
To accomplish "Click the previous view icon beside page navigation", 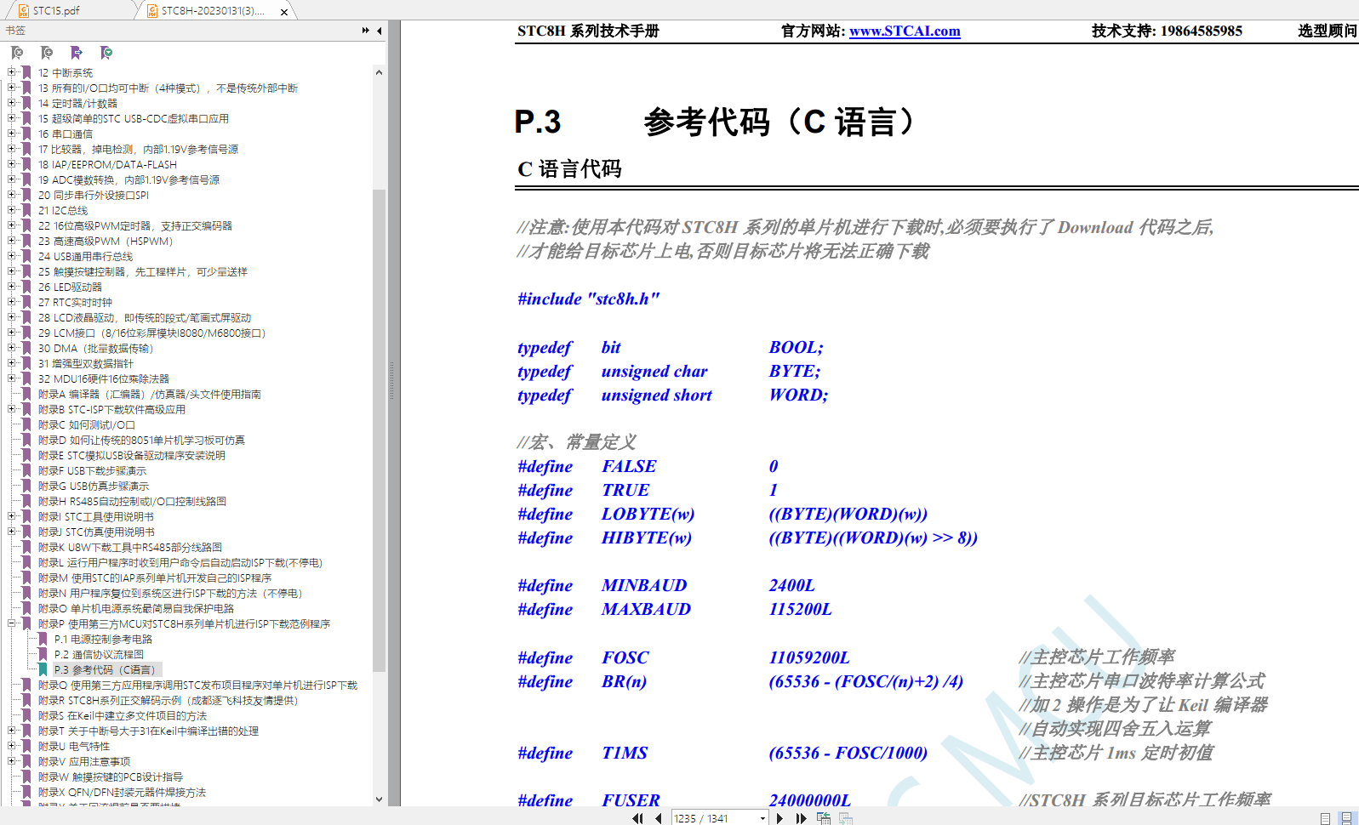I will [x=824, y=818].
